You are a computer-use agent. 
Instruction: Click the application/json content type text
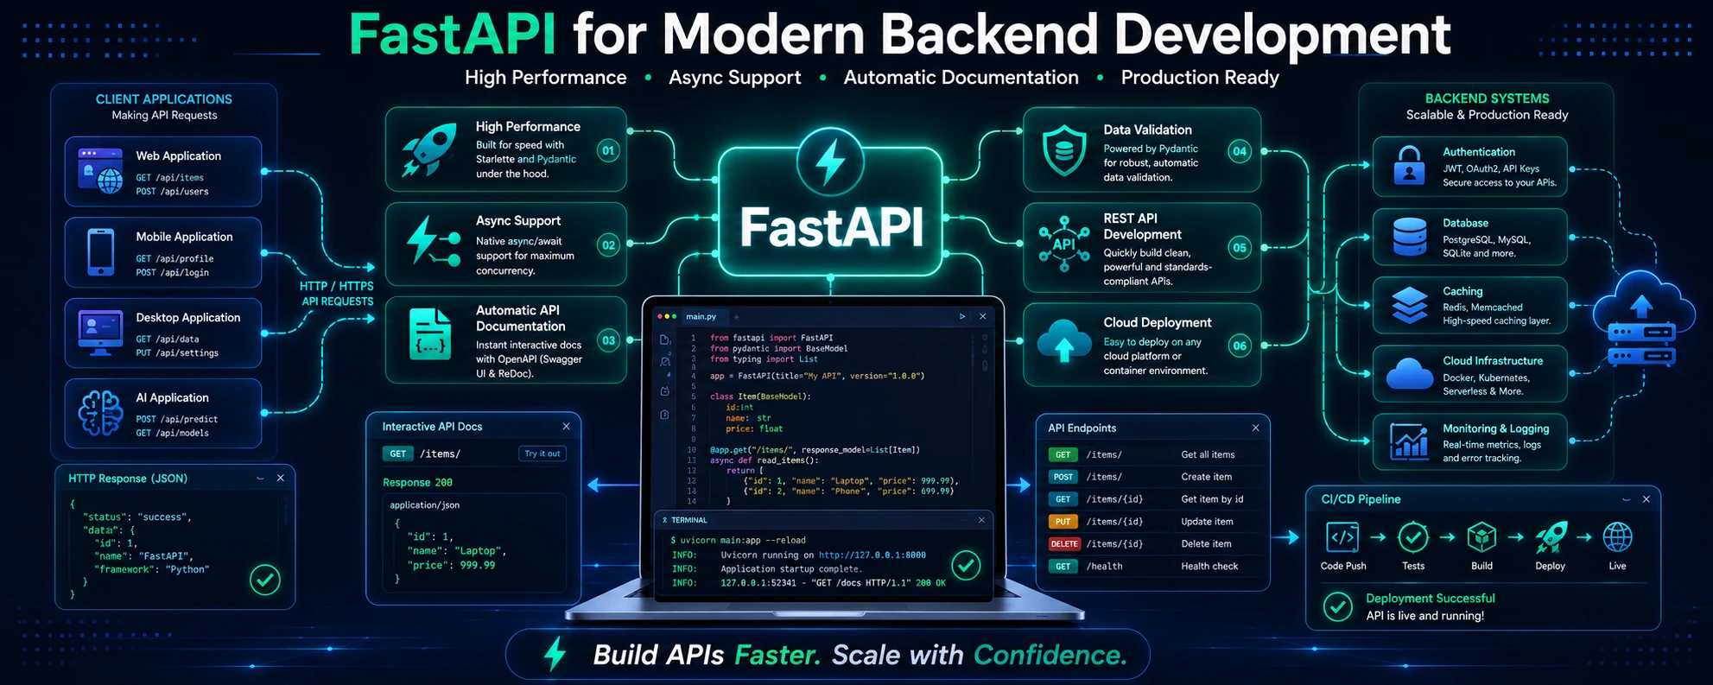(x=424, y=505)
